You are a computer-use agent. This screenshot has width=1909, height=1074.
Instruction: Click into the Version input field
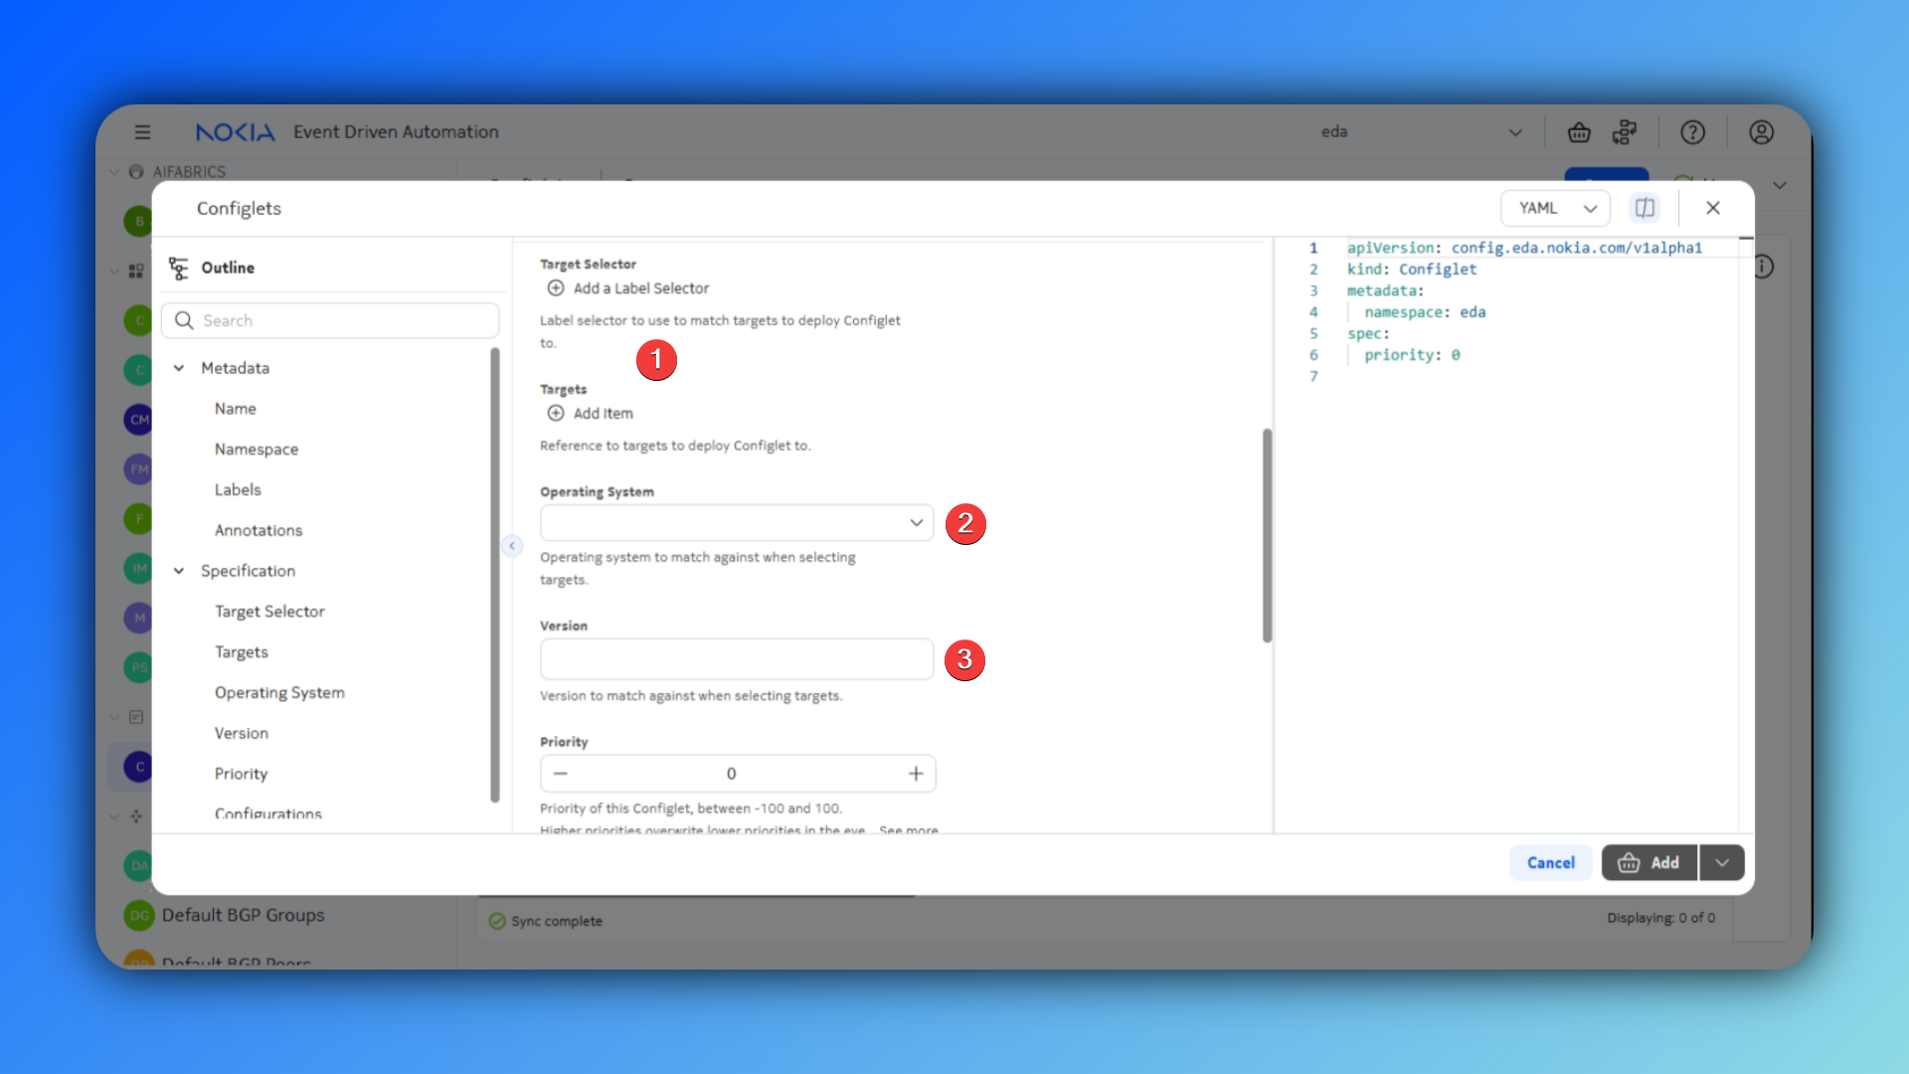736,659
